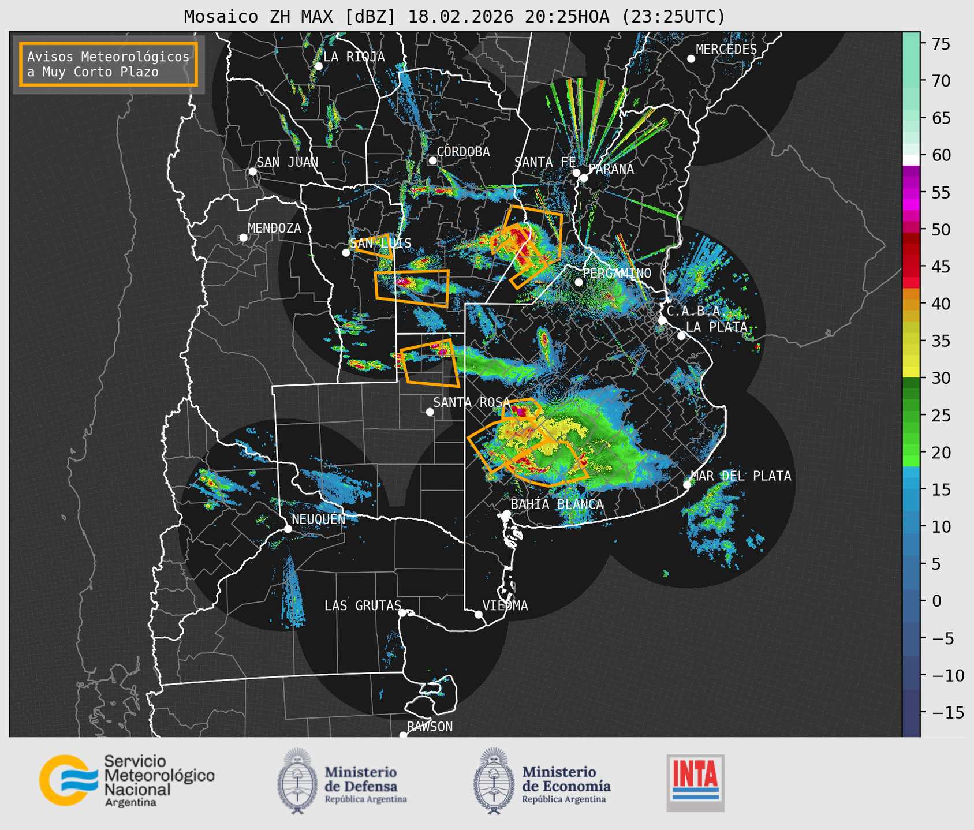This screenshot has height=830, width=974.
Task: Click the C.A.B.A city marker
Action: 662,320
